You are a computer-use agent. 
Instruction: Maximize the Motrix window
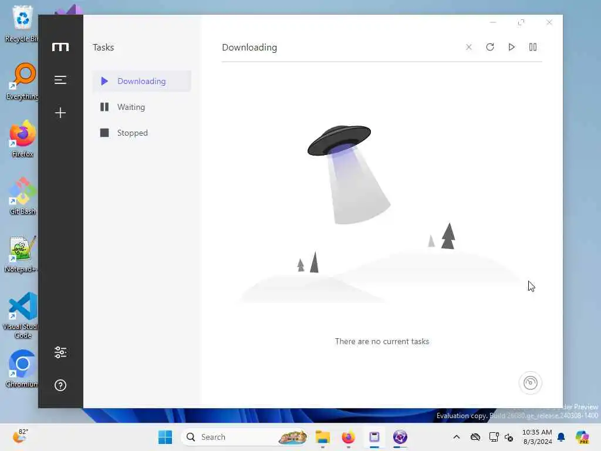[x=521, y=22]
